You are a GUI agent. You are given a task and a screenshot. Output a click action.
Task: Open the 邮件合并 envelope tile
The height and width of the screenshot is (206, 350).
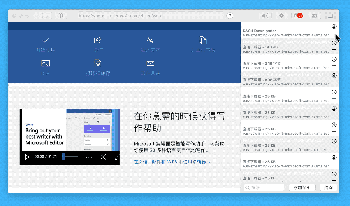click(x=150, y=68)
